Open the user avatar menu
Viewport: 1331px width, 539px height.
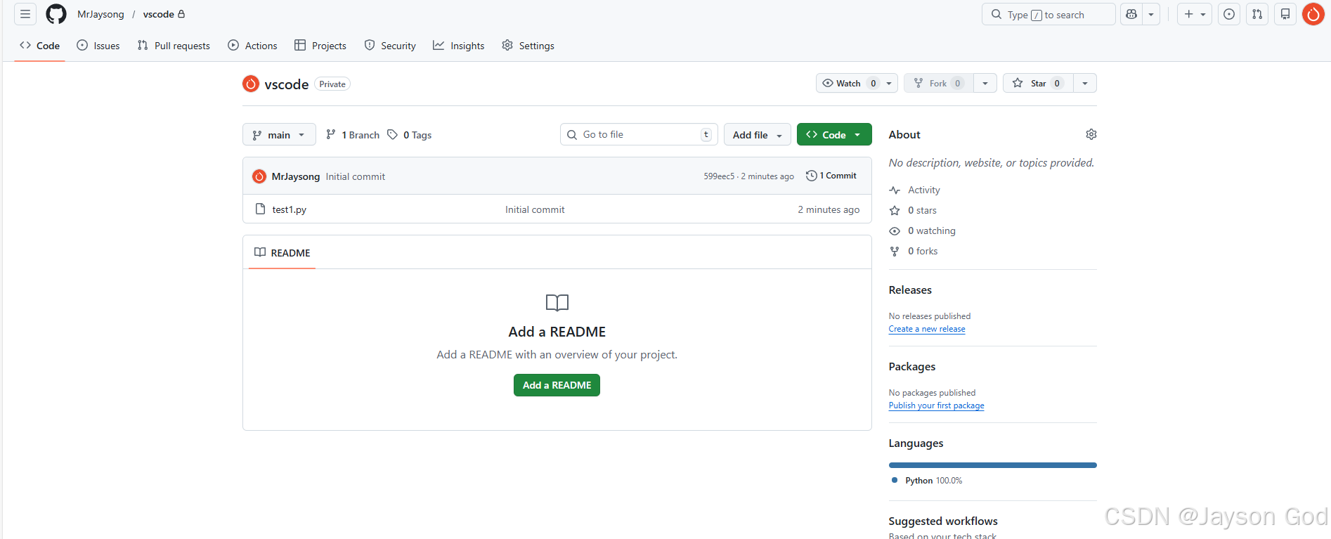[1313, 14]
